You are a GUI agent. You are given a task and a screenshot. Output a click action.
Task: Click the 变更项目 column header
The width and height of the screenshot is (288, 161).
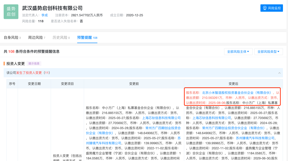point(67,84)
